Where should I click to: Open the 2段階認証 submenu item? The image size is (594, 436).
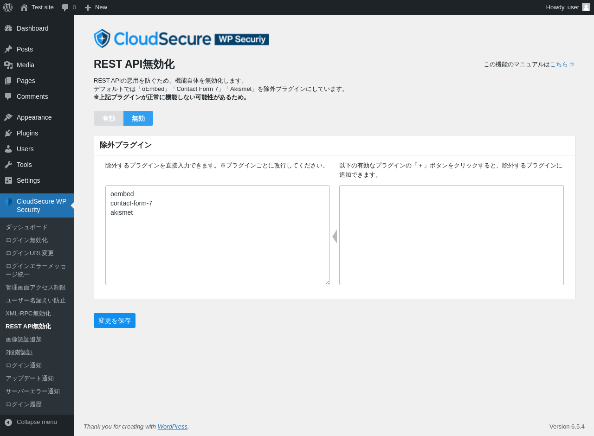click(x=37, y=353)
